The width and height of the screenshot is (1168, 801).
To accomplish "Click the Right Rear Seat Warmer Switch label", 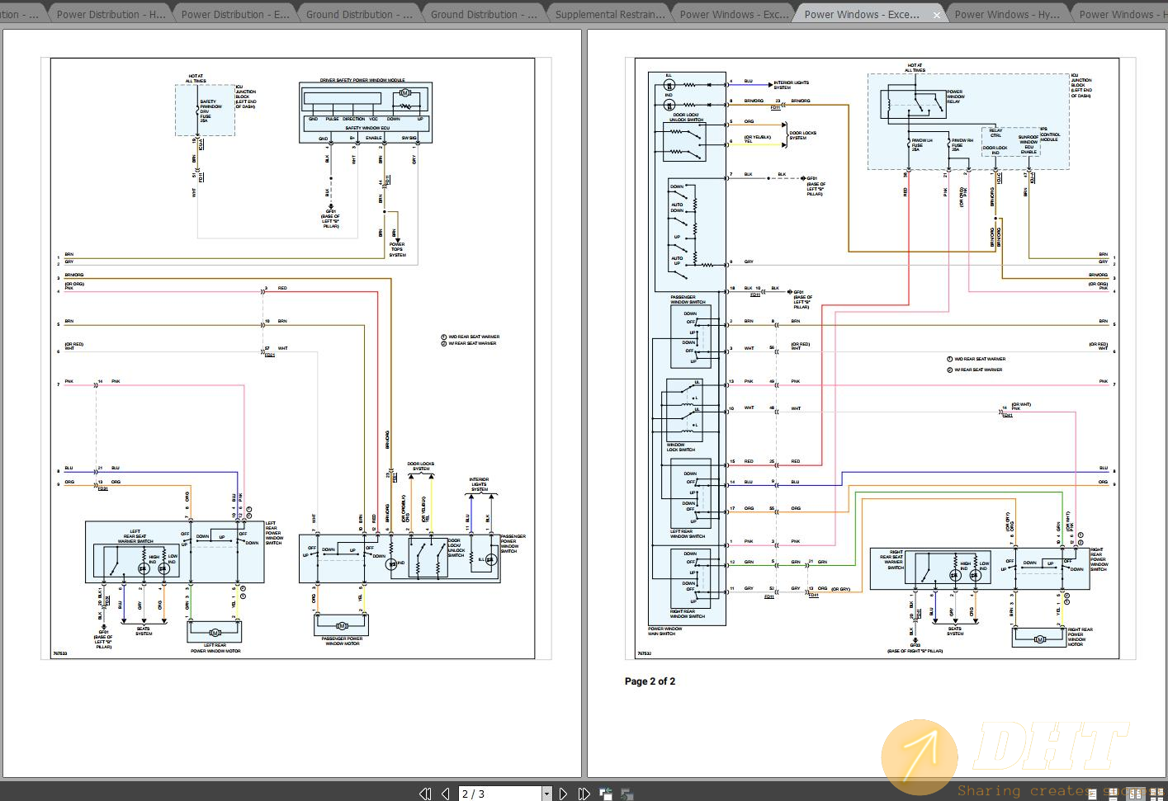I will [x=892, y=560].
